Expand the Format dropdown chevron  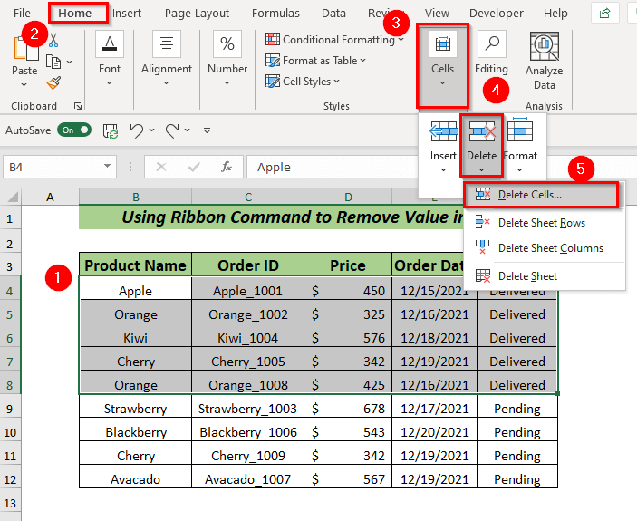pos(519,169)
